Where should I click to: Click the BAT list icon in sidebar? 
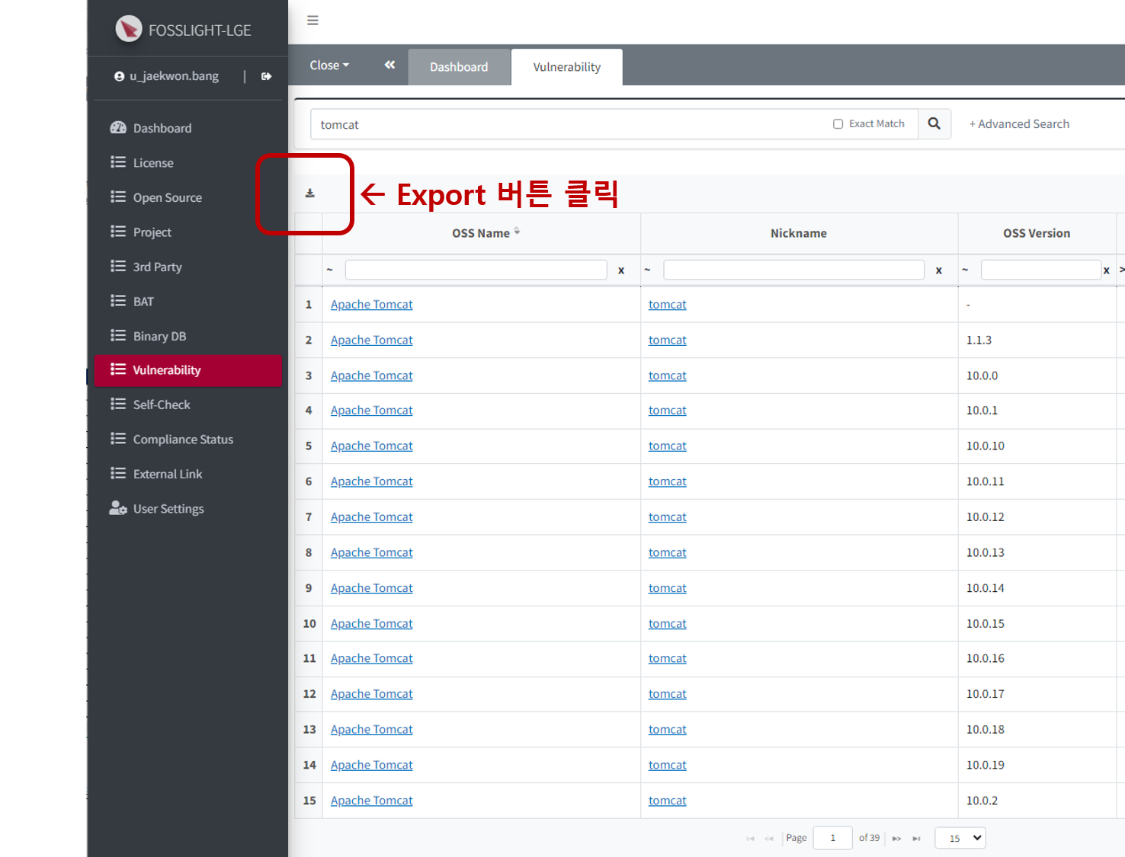[118, 301]
